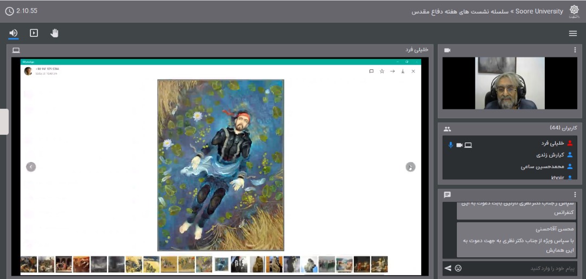This screenshot has width=586, height=279.
Task: Click the camera icon beside خلیلی فرد
Action: (x=460, y=145)
